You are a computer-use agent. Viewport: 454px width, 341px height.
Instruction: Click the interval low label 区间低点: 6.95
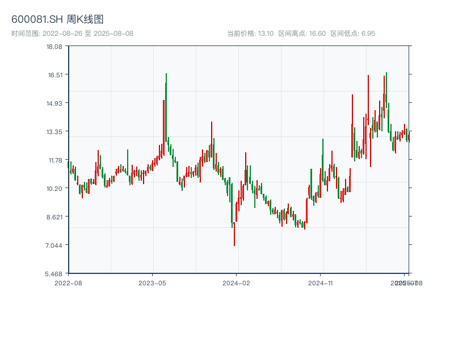(x=352, y=34)
